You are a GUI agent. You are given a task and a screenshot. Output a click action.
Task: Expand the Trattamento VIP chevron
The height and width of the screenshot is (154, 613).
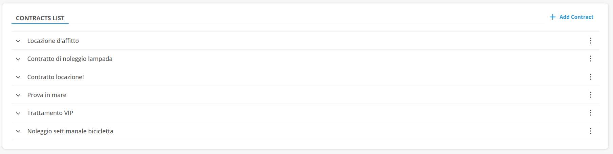(18, 113)
